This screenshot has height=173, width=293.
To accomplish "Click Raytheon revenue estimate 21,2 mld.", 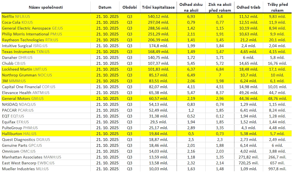I will [249, 40].
